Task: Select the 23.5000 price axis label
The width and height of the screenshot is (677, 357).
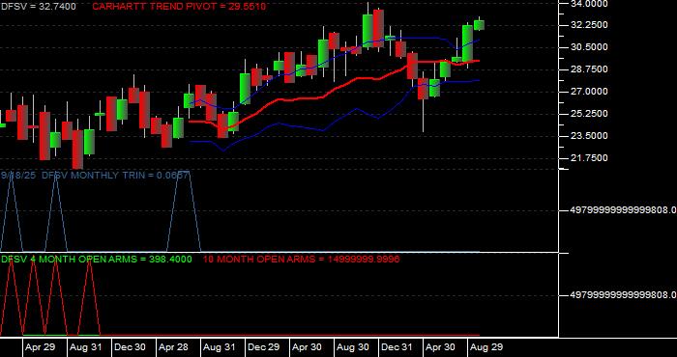Action: (x=589, y=136)
